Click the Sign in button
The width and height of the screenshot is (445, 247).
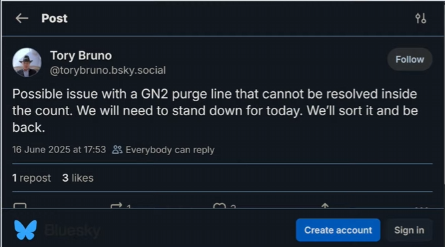click(x=409, y=230)
